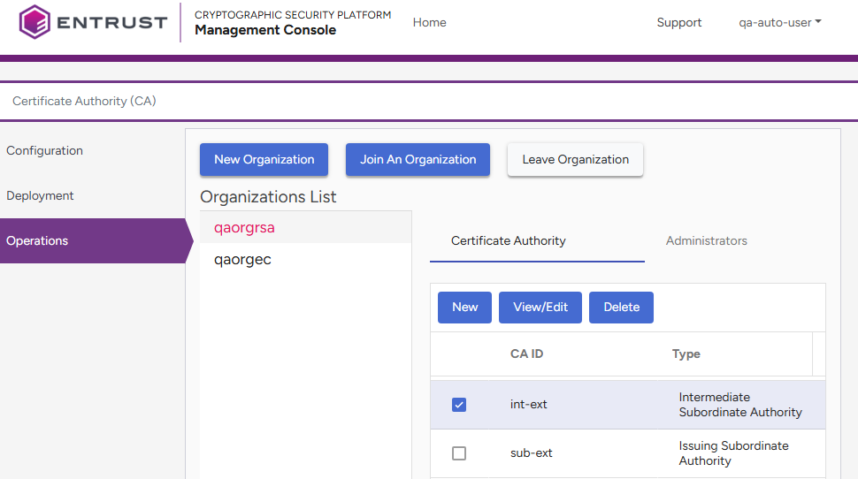Viewport: 858px width, 479px height.
Task: Click Join An Organization button
Action: coord(418,160)
